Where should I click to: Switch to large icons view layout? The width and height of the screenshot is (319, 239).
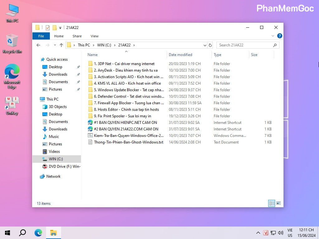279,203
